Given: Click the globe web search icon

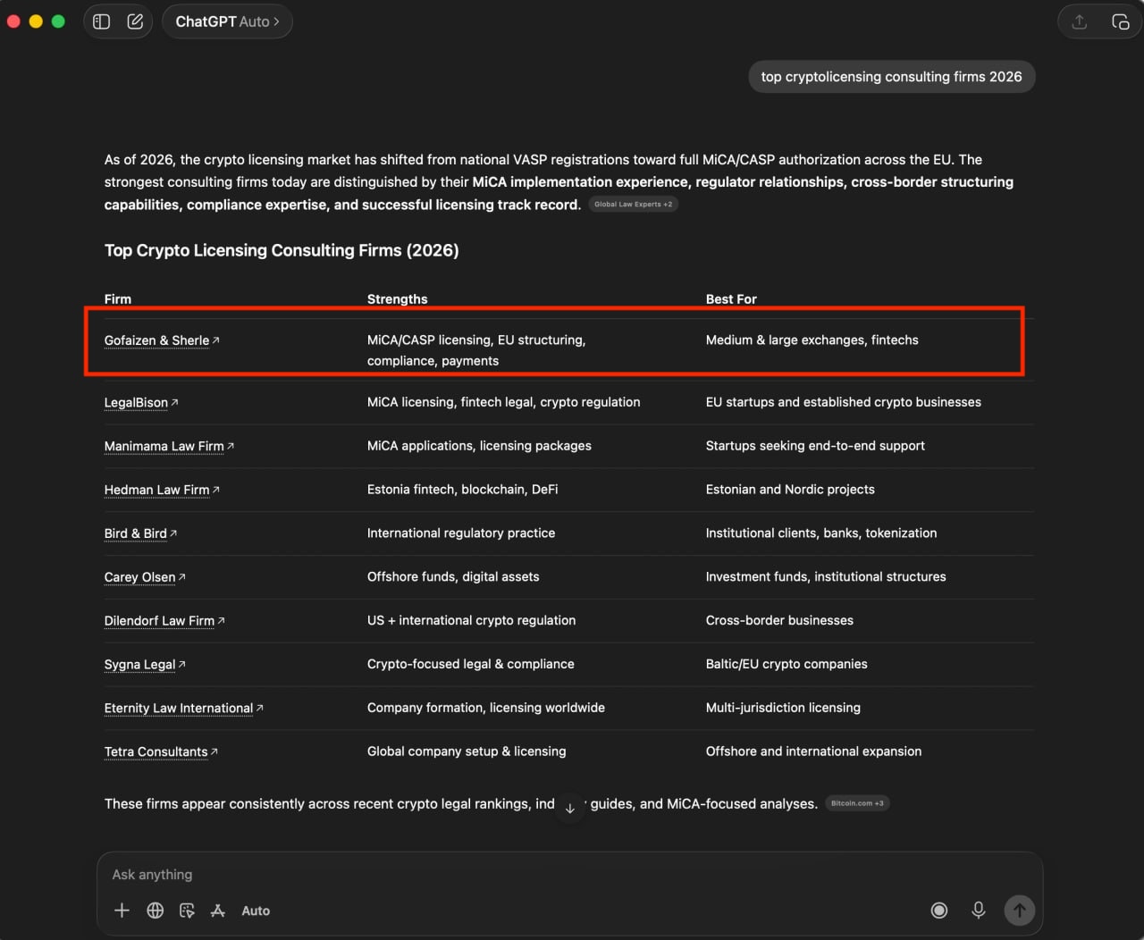Looking at the screenshot, I should [155, 911].
